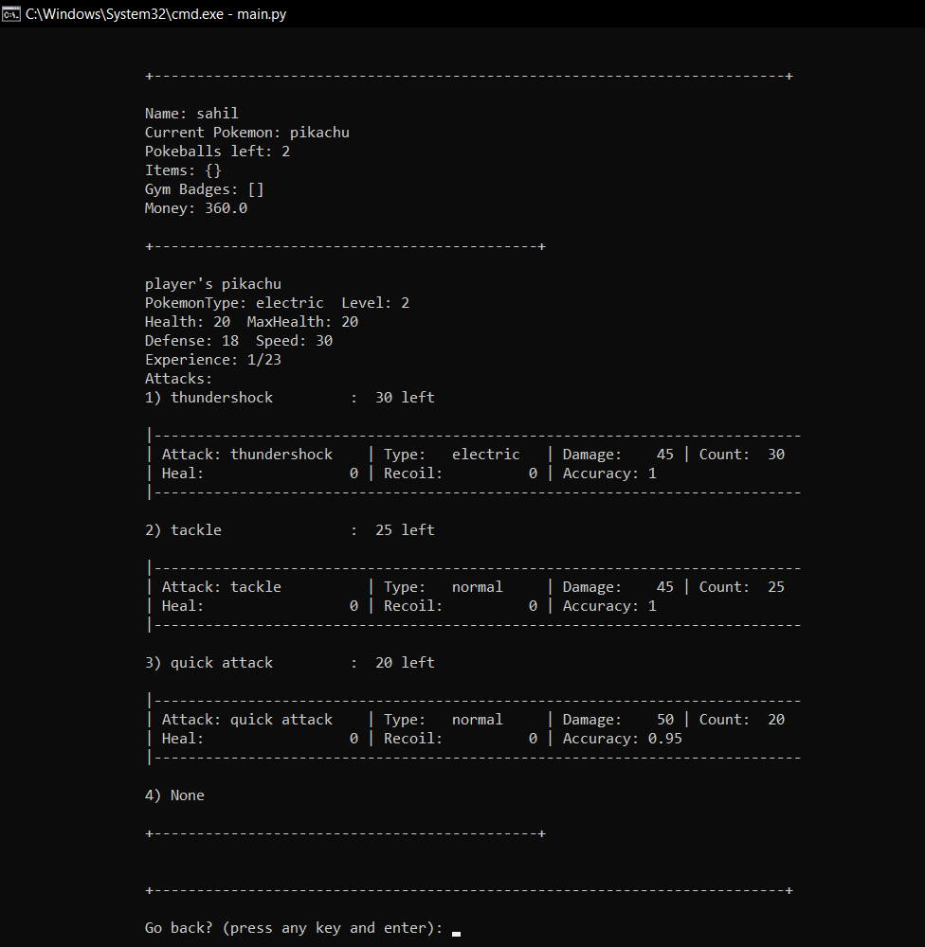The height and width of the screenshot is (947, 925).
Task: Click 'Experience: 1/23' line
Action: click(x=213, y=360)
